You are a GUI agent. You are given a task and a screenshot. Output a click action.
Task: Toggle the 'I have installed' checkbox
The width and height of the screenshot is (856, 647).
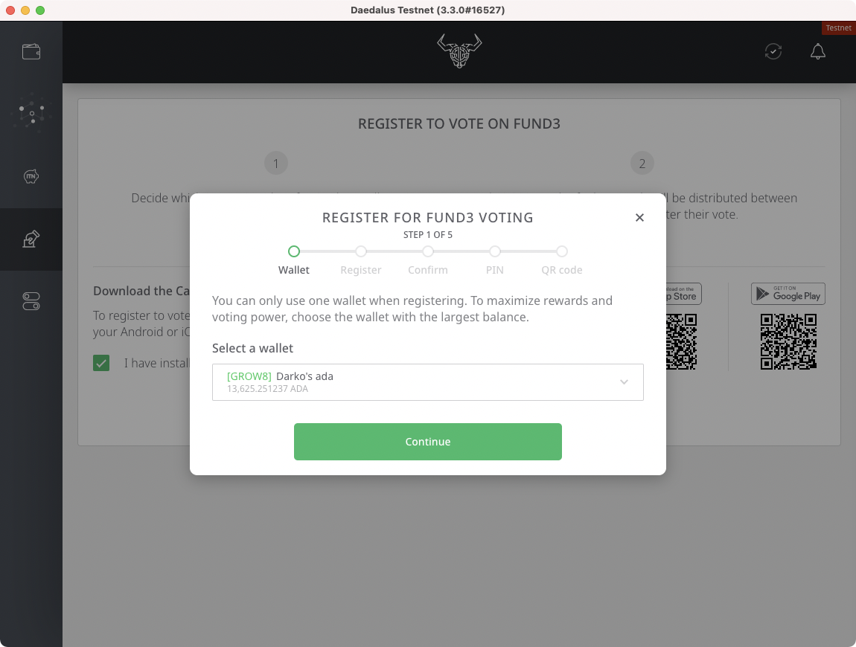(x=101, y=363)
